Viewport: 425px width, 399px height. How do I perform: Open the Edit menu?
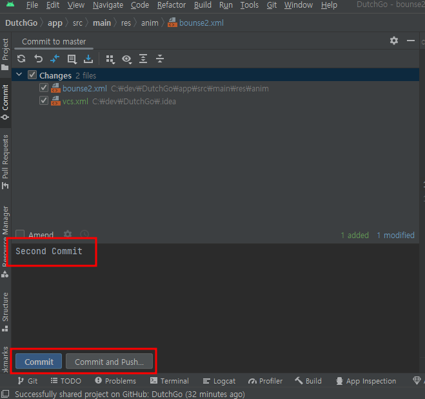[53, 5]
